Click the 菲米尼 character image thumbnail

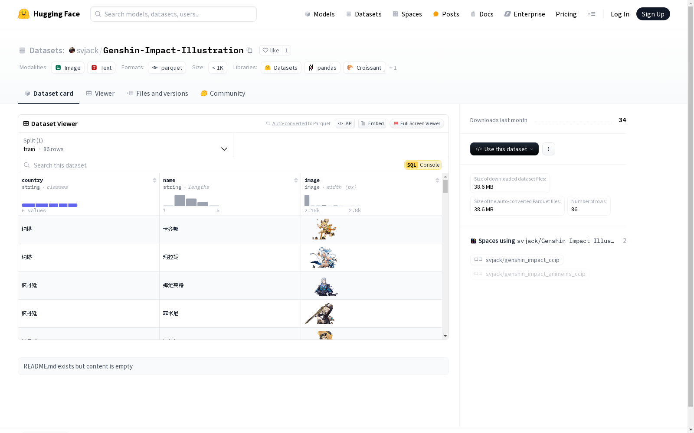tap(320, 313)
